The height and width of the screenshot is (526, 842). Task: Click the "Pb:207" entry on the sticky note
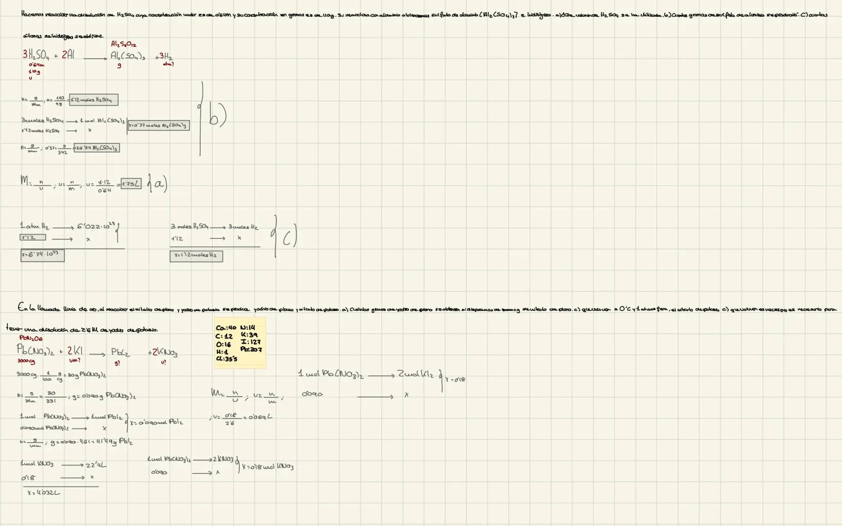tap(251, 349)
